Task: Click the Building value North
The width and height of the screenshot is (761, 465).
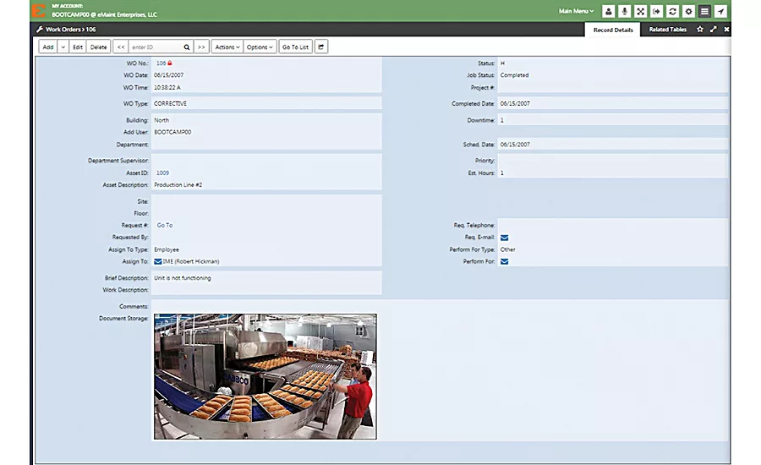Action: click(x=162, y=120)
